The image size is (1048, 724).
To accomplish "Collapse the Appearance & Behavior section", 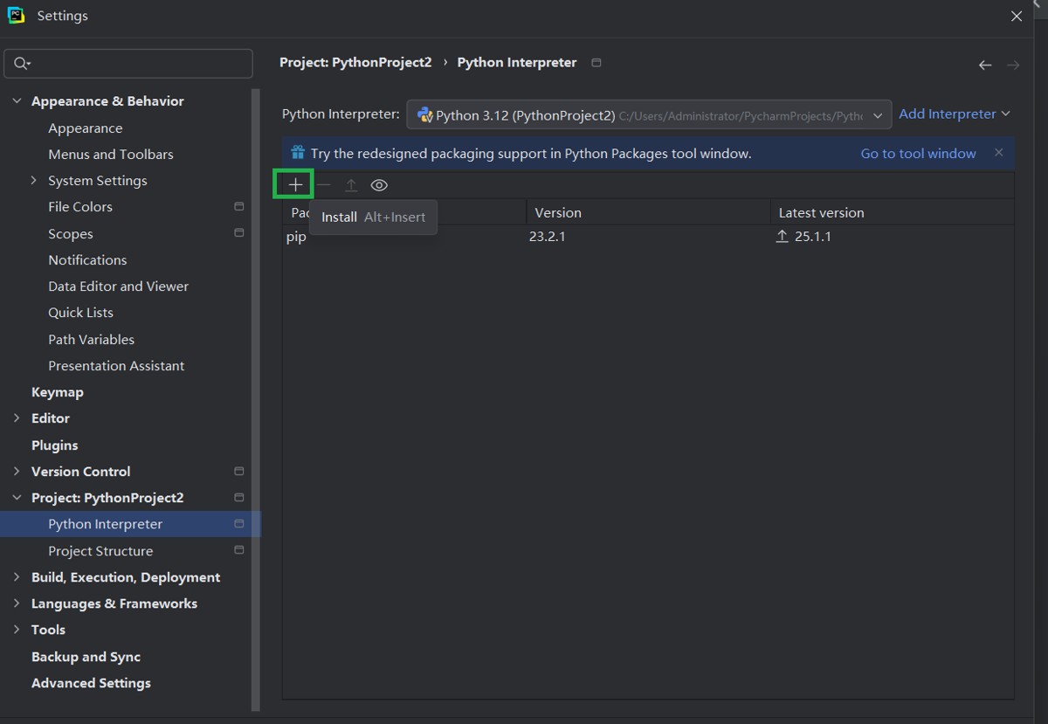I will click(x=17, y=101).
